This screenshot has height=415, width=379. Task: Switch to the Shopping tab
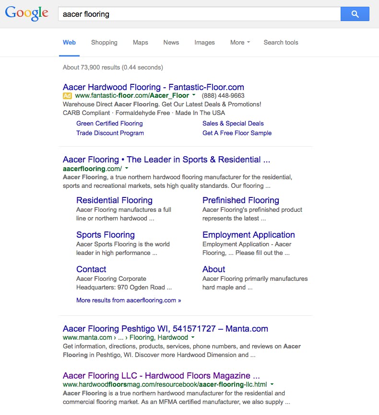point(104,42)
